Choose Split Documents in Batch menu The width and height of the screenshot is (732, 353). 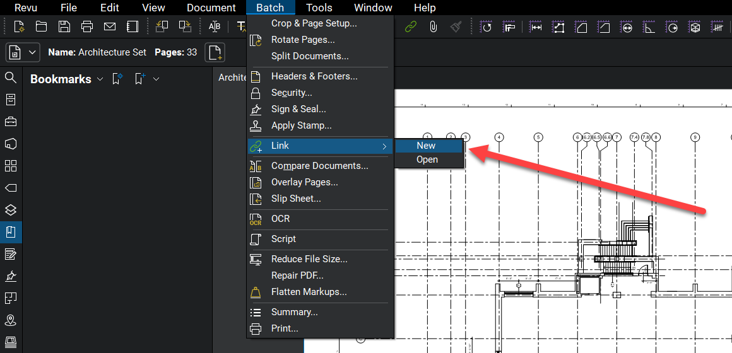321,56
